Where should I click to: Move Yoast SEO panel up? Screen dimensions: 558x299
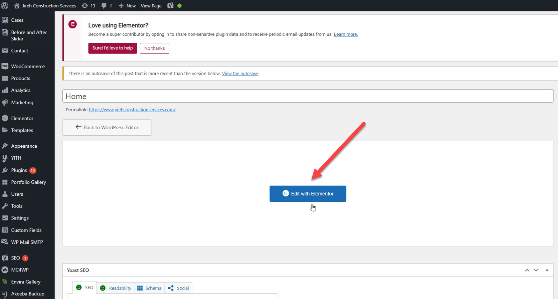[x=527, y=270]
